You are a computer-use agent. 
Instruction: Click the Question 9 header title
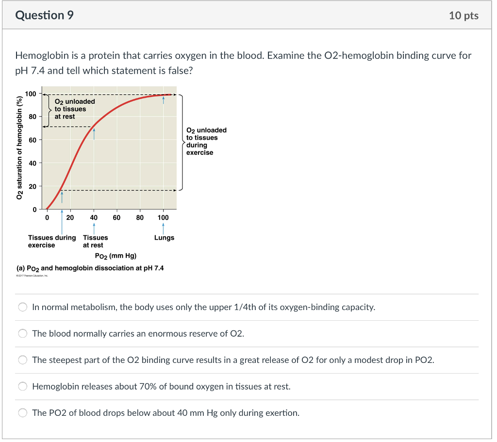[44, 15]
